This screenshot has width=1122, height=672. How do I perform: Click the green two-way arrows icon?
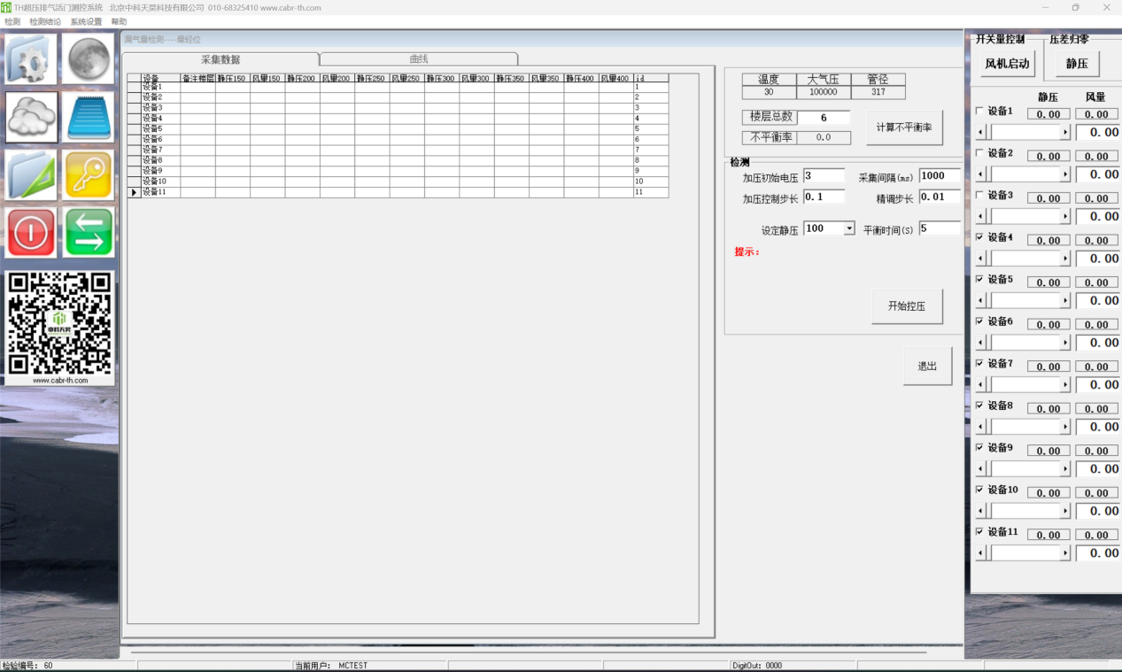pos(88,233)
